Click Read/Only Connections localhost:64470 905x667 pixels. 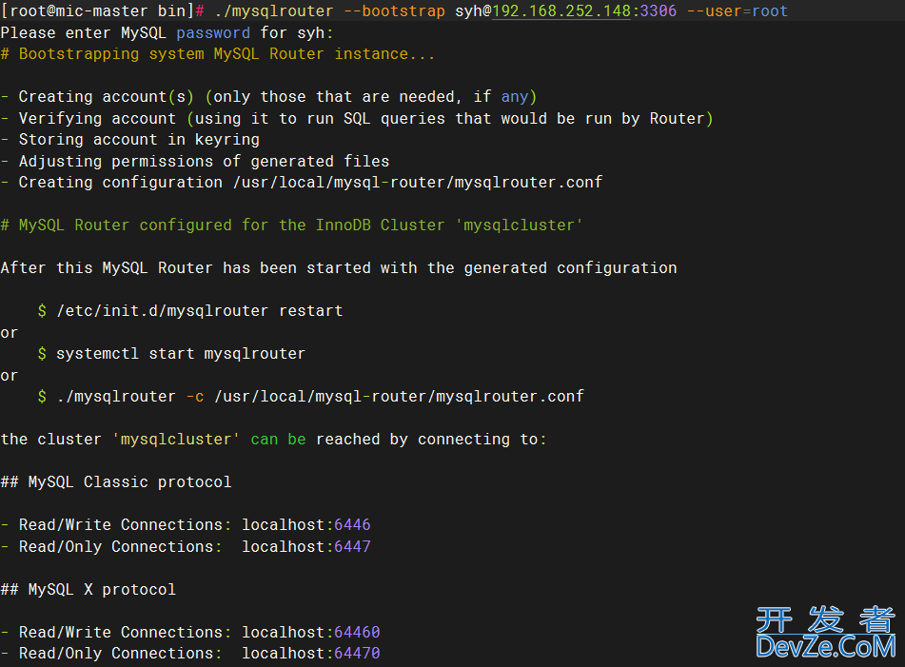pyautogui.click(x=190, y=654)
